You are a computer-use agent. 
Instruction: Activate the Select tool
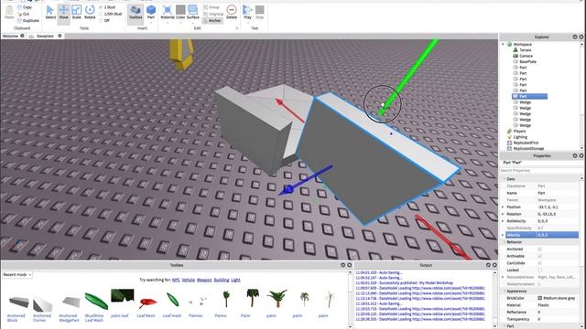click(50, 12)
